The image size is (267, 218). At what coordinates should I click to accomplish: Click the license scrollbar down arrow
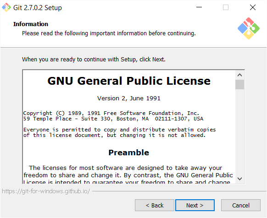point(239,179)
